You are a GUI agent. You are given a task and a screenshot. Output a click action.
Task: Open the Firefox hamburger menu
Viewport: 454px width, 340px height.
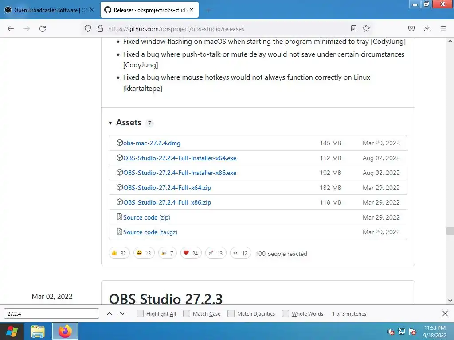[443, 28]
